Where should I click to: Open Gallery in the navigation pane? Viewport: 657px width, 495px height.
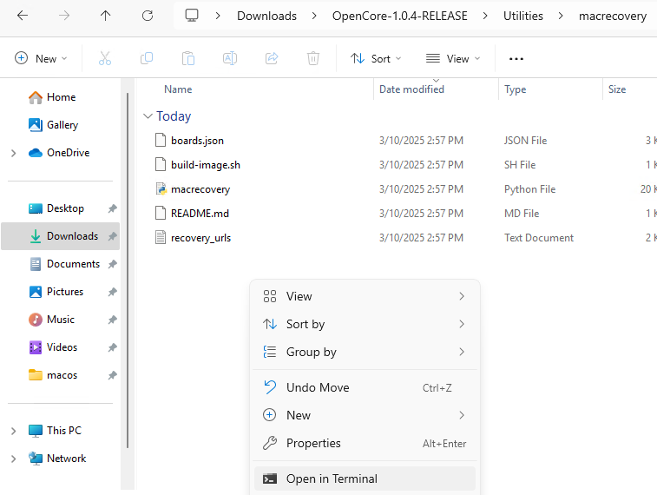point(61,125)
